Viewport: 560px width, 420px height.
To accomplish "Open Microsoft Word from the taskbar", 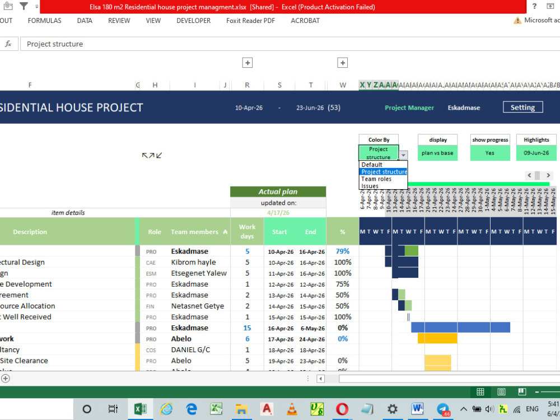I will [417, 409].
